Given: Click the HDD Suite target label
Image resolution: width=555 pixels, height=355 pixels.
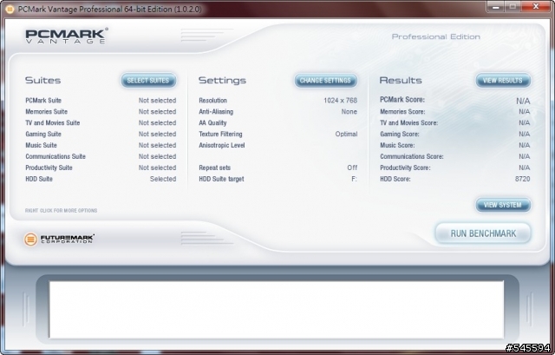Looking at the screenshot, I should (221, 179).
